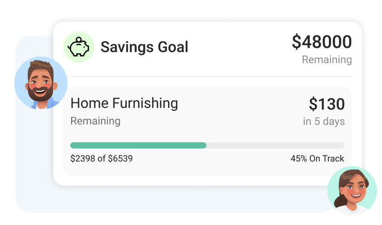Open the Home Furnishing goal title

click(x=124, y=103)
